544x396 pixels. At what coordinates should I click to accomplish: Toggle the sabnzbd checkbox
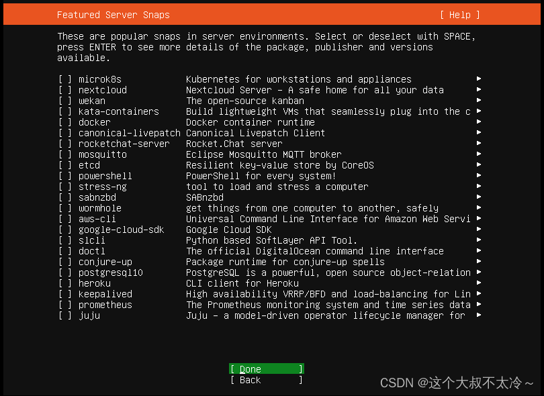tap(65, 197)
